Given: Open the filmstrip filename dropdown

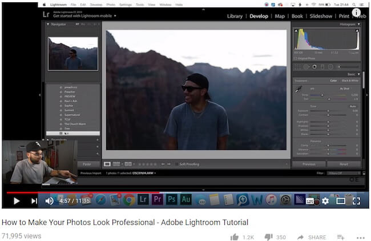Looking at the screenshot, I should click(x=155, y=173).
